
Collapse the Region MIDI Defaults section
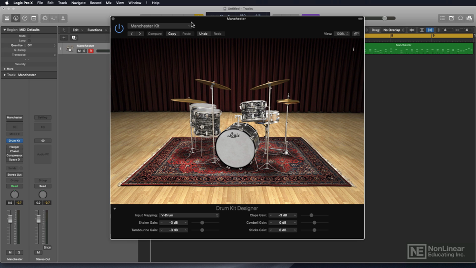(x=5, y=30)
